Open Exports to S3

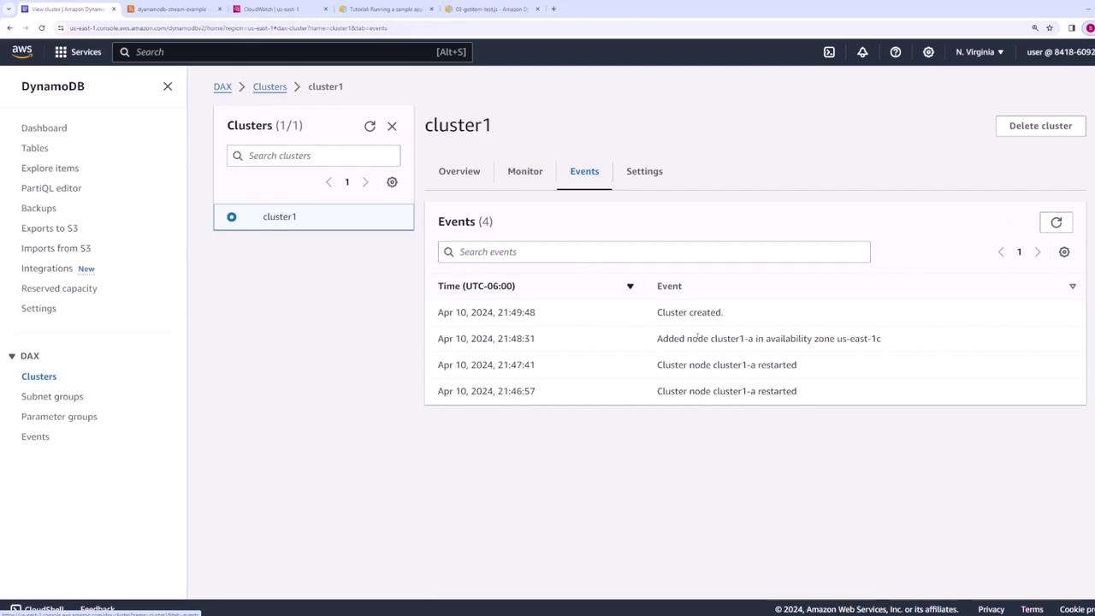[x=50, y=228]
